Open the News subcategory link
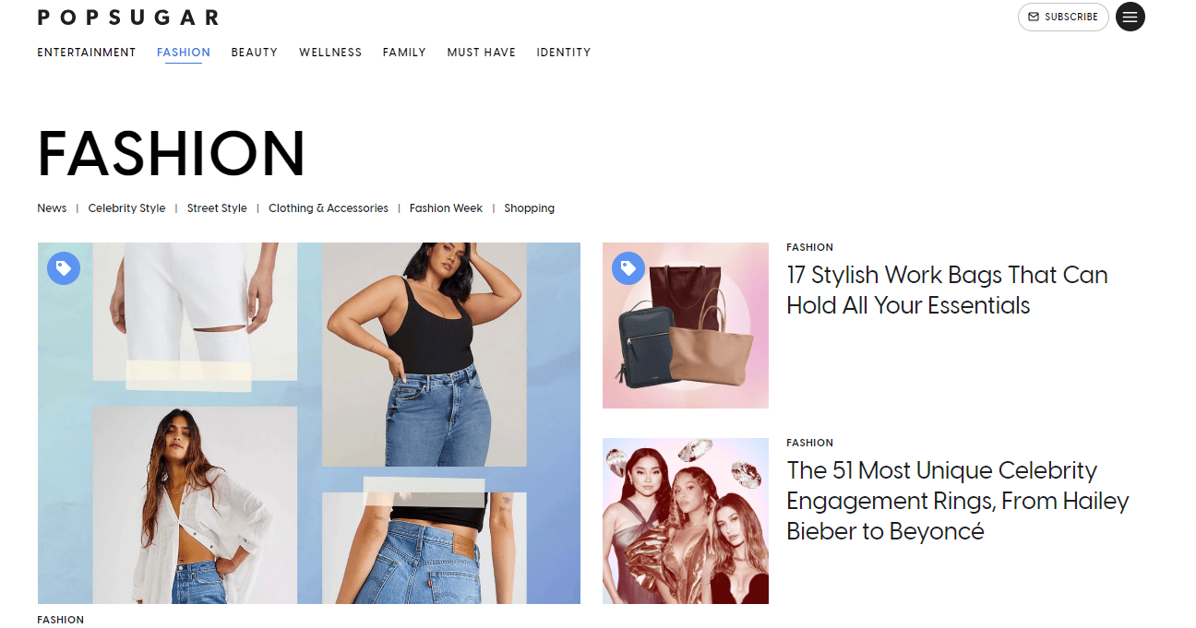The width and height of the screenshot is (1196, 628). pos(52,208)
